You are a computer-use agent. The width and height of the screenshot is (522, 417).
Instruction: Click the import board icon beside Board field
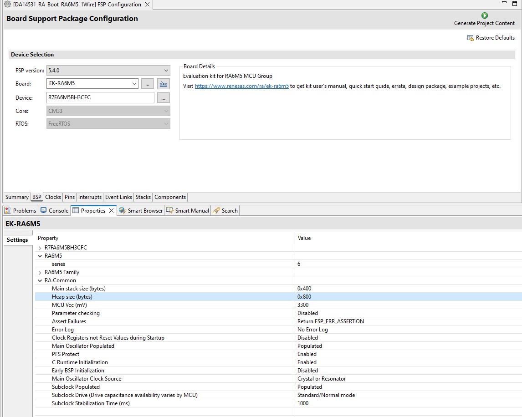[x=164, y=84]
